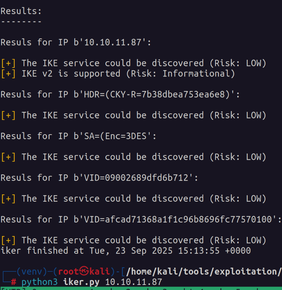Click the [+] marker beside IKE v2 supported
Screen dimensions: 282x290
pos(8,73)
